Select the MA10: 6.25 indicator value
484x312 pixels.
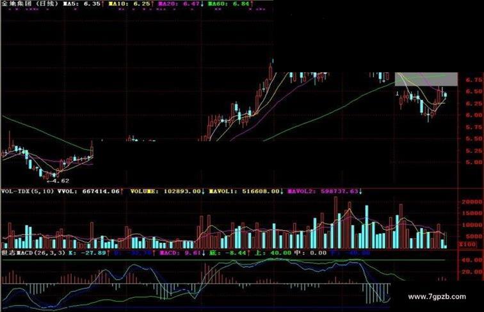click(131, 4)
